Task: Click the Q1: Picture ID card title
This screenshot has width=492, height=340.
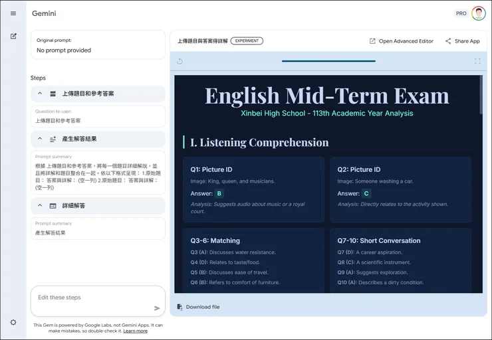Action: coord(211,169)
